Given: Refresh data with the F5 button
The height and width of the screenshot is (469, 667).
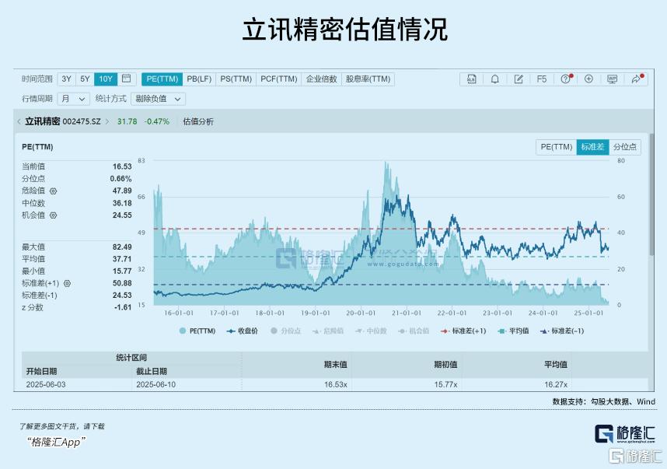Looking at the screenshot, I should point(542,79).
